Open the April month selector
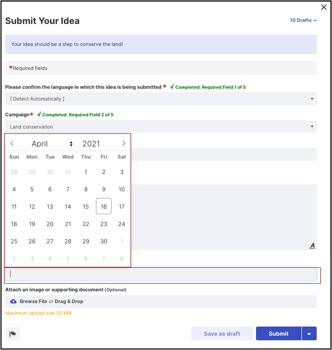Image resolution: width=332 pixels, height=350 pixels. [x=52, y=144]
